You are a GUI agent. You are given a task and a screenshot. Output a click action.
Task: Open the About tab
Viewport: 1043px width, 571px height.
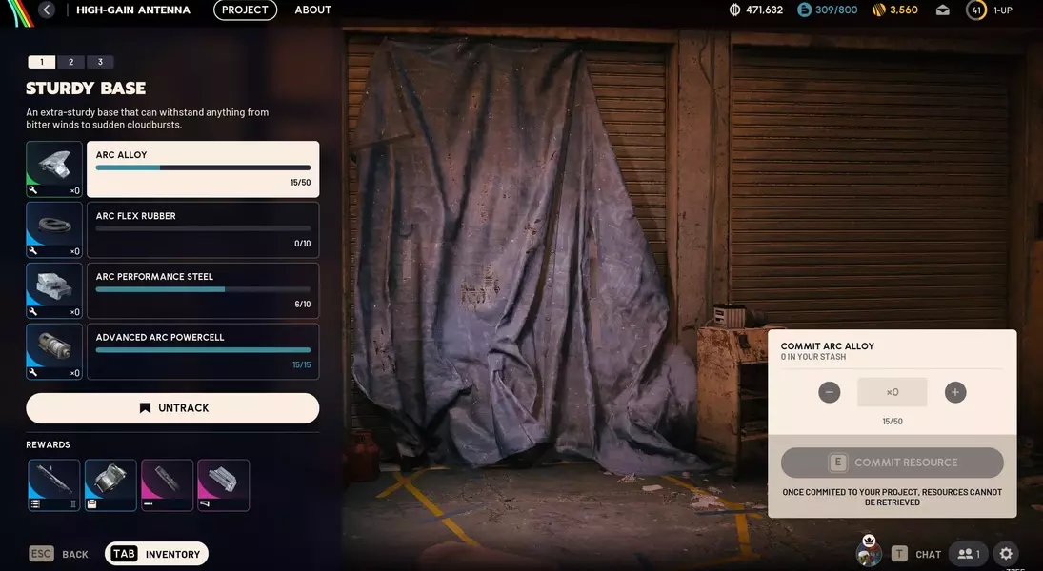point(312,10)
